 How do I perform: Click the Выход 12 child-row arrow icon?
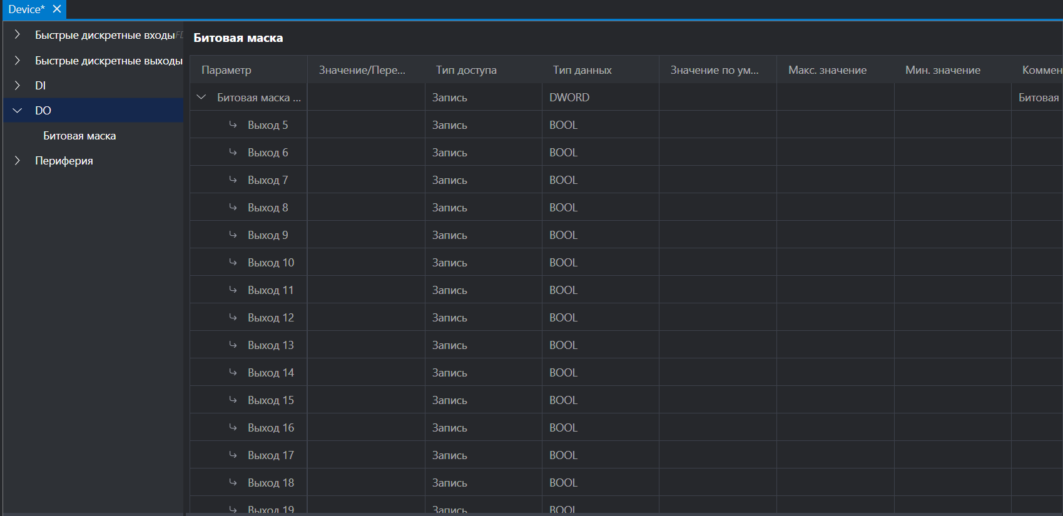233,317
